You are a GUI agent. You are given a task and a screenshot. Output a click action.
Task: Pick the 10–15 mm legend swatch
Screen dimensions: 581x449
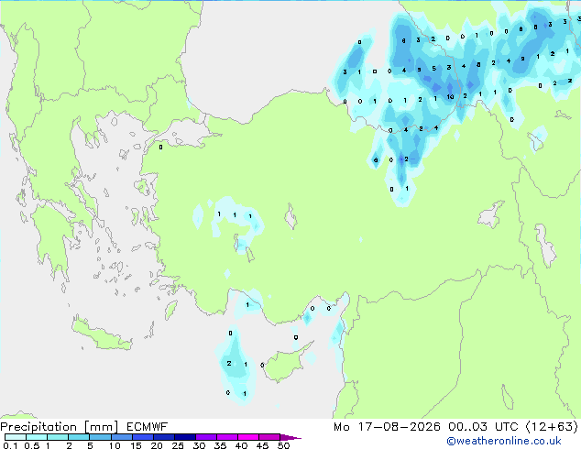122,437
